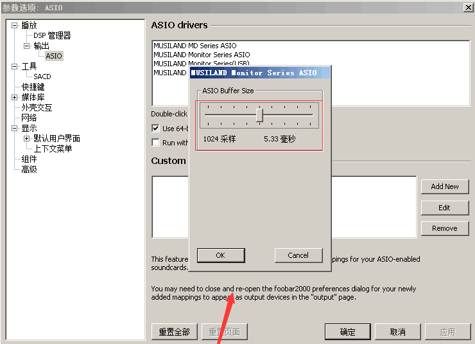Enable the Run with checkbox
Image resolution: width=475 pixels, height=344 pixels.
point(155,143)
